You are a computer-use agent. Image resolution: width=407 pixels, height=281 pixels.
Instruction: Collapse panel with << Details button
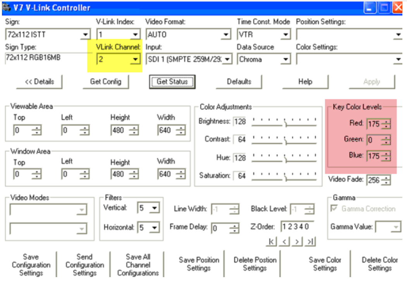39,82
